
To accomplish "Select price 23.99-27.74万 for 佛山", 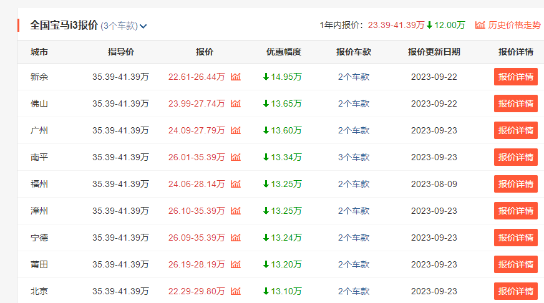I will click(x=197, y=103).
